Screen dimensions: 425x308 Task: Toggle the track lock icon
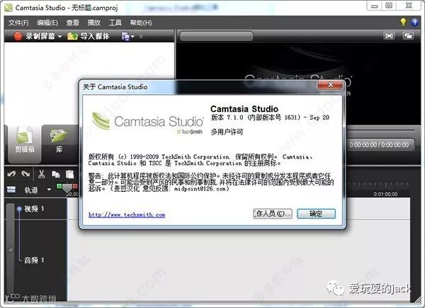[x=11, y=249]
